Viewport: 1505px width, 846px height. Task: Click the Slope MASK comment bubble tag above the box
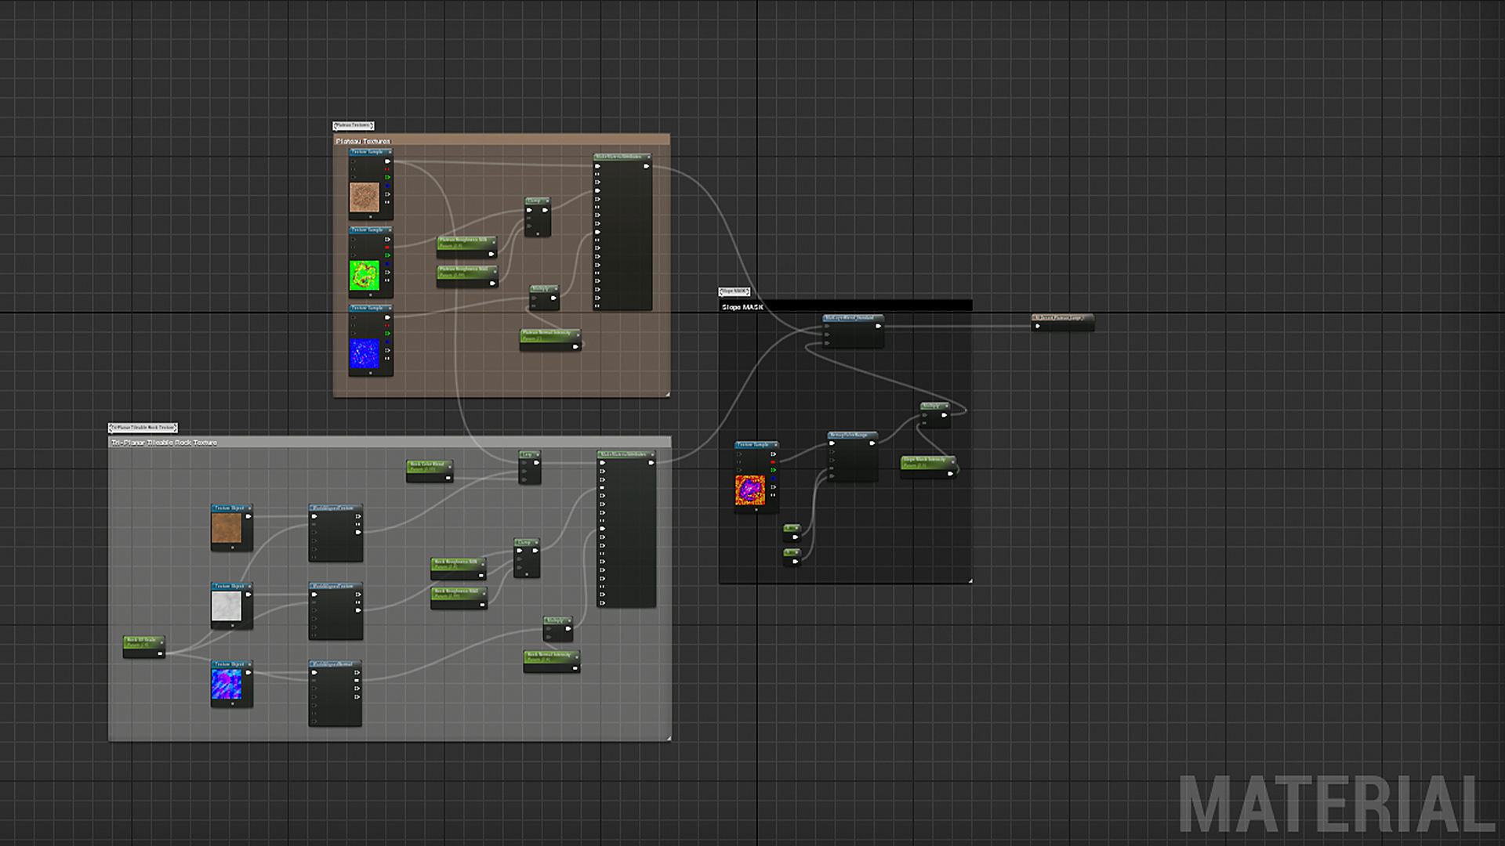(x=734, y=291)
